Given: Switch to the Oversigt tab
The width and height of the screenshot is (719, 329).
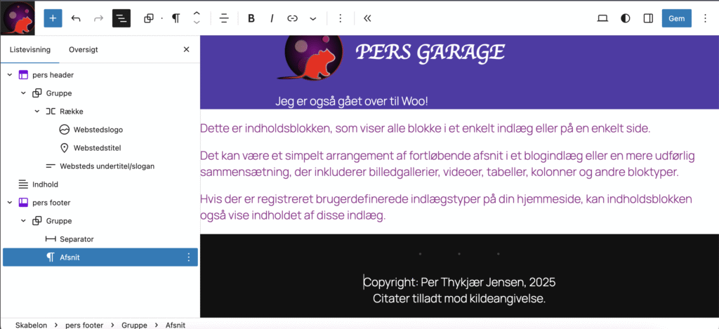Looking at the screenshot, I should (83, 50).
